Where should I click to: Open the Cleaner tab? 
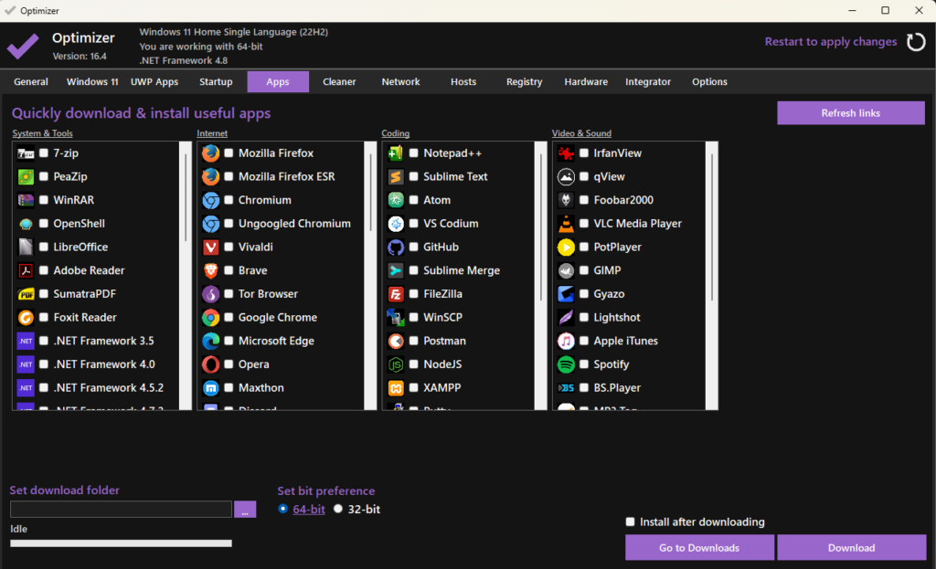[x=339, y=82]
